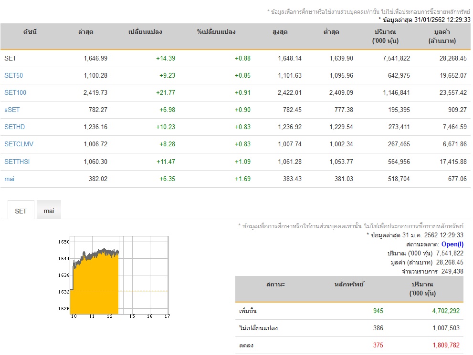Open the SETCLMV index link
The image size is (473, 355).
(19, 144)
